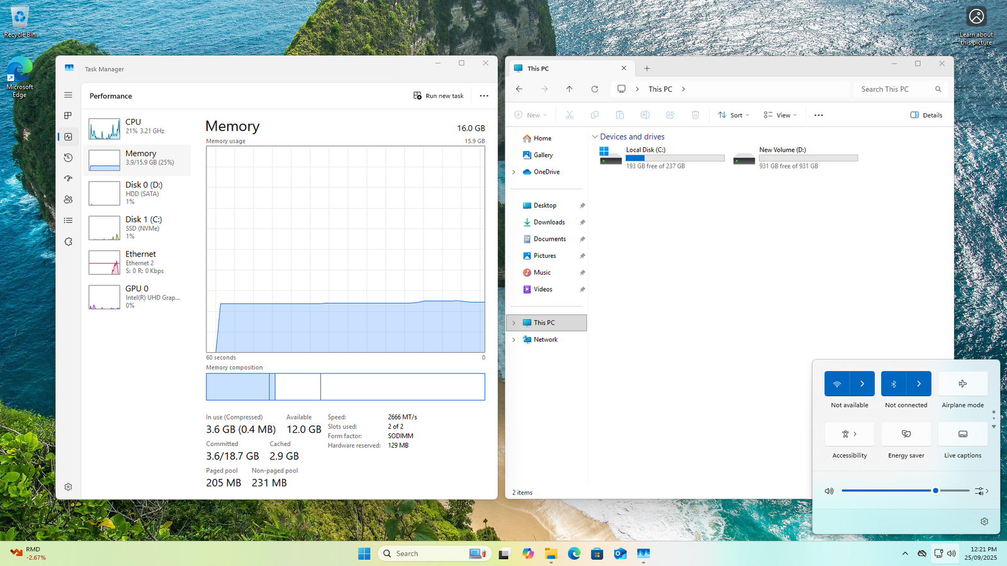Open the Sort dropdown menu
The image size is (1007, 566).
734,115
